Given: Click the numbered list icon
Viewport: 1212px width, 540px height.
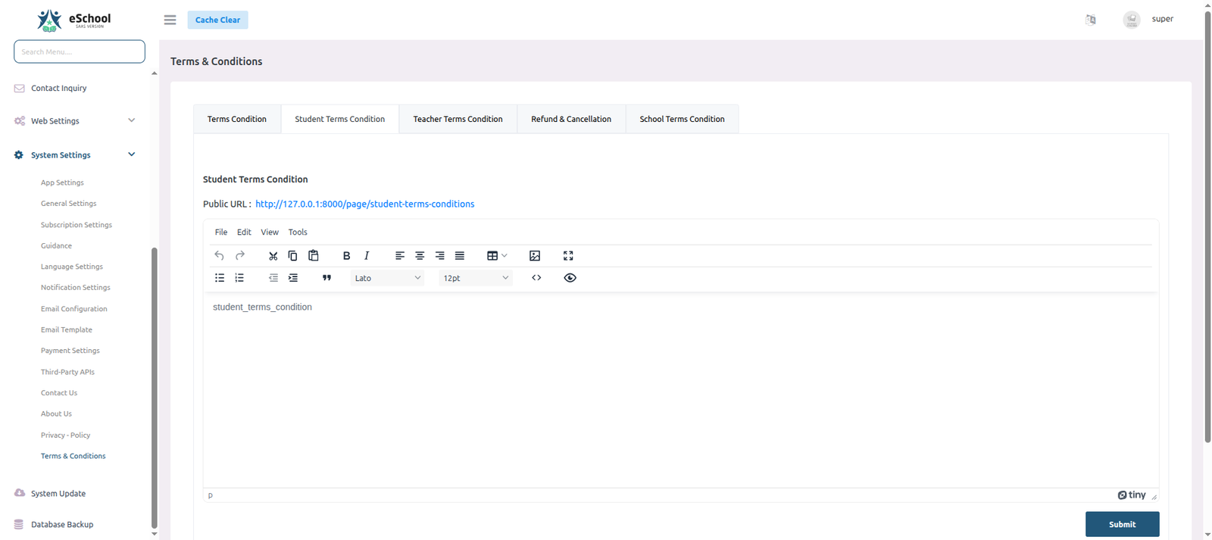Looking at the screenshot, I should [239, 278].
